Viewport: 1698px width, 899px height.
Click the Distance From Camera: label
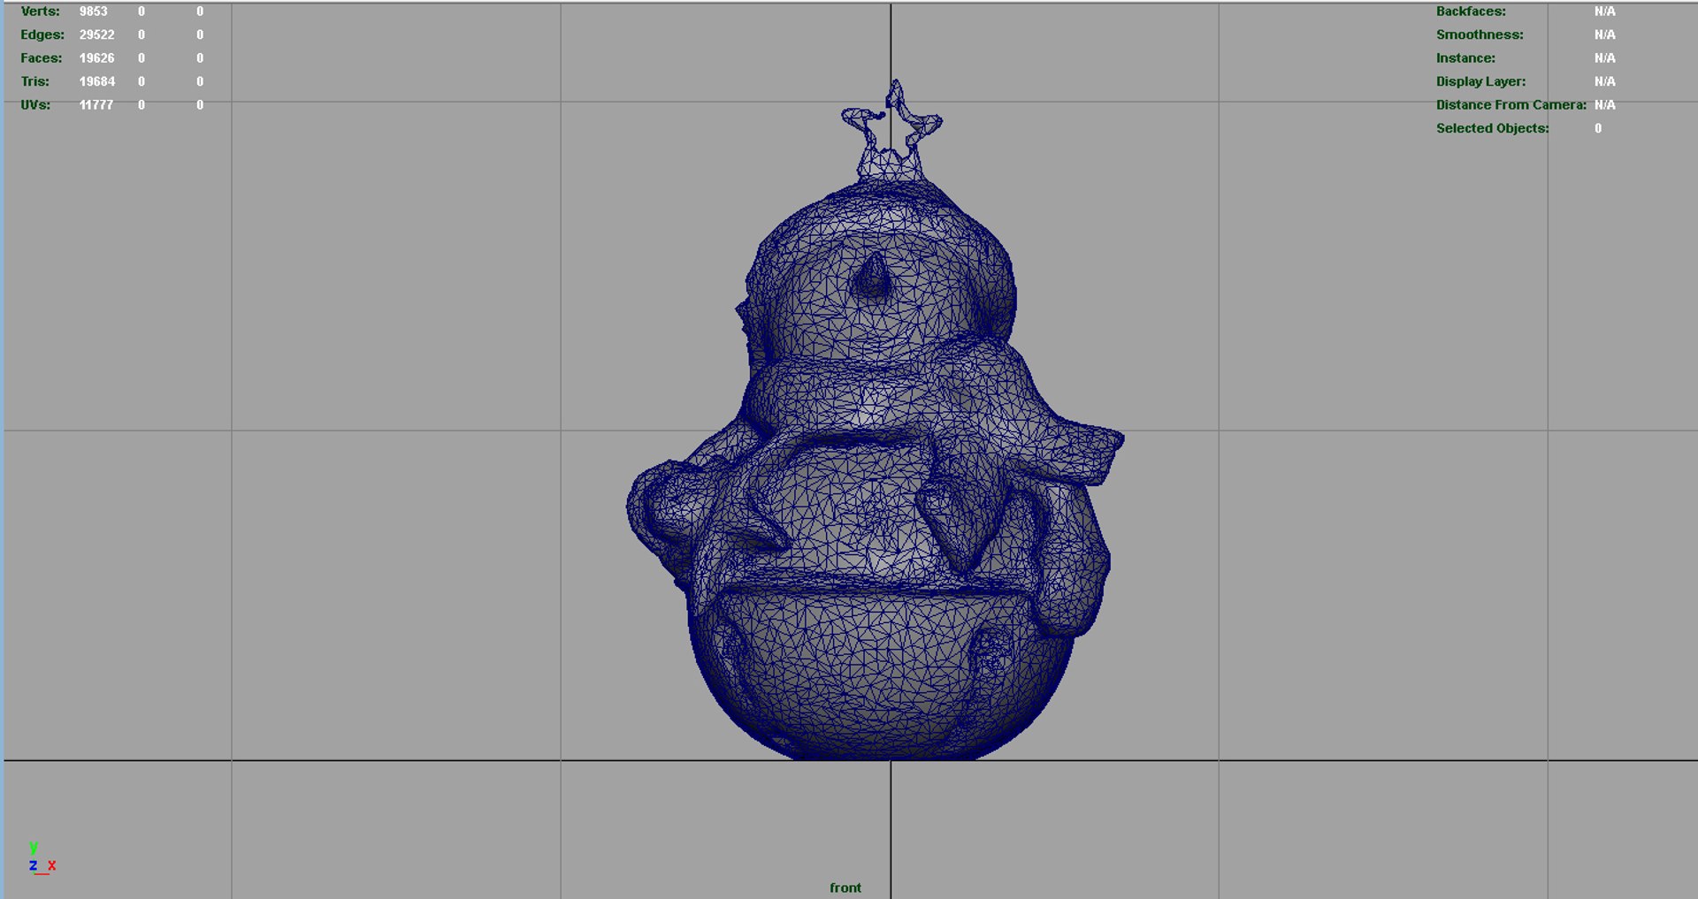point(1511,104)
